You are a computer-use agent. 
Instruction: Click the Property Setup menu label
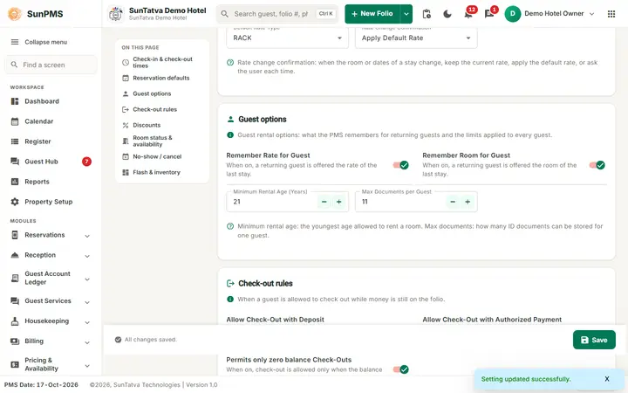(x=49, y=202)
